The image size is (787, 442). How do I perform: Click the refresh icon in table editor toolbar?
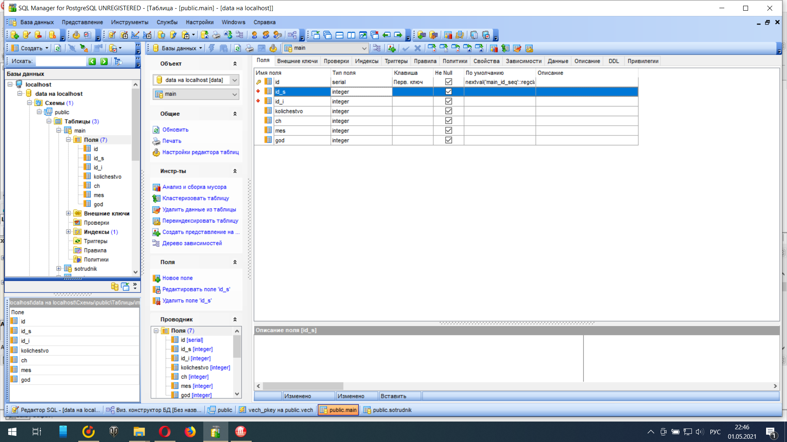(x=237, y=48)
